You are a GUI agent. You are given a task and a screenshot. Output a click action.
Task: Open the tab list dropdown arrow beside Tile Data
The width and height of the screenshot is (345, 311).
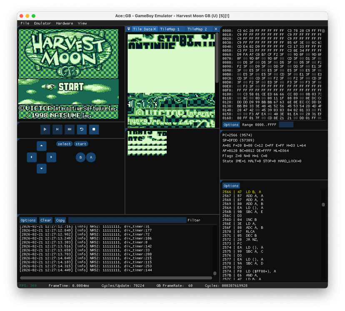(129, 29)
